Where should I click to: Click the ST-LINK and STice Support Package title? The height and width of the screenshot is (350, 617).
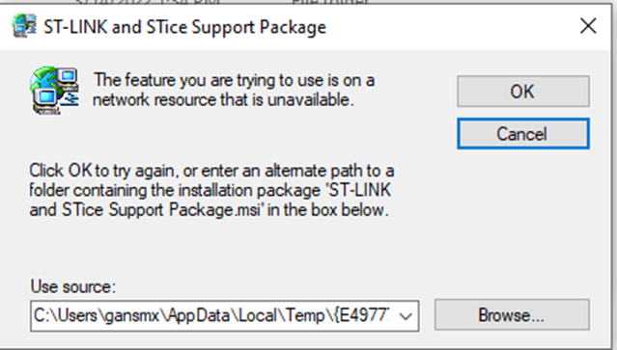point(185,27)
